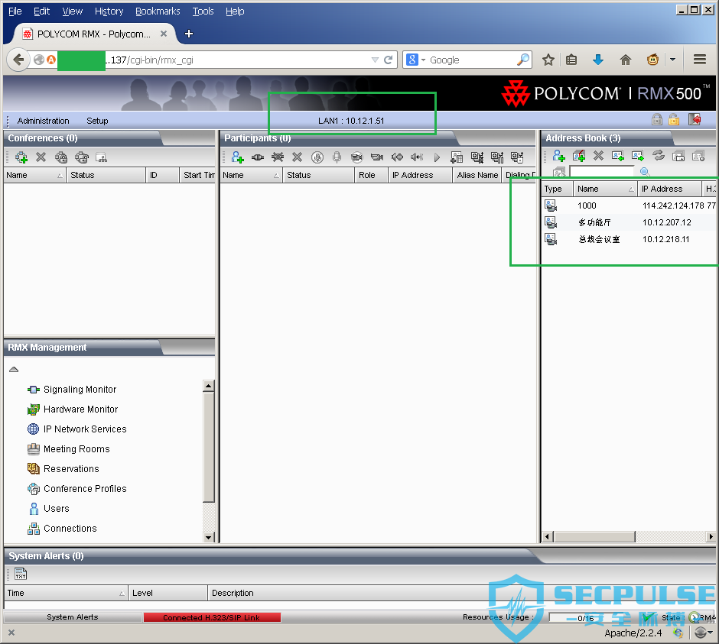719x644 pixels.
Task: Click the Address Book search input field
Action: pos(602,172)
